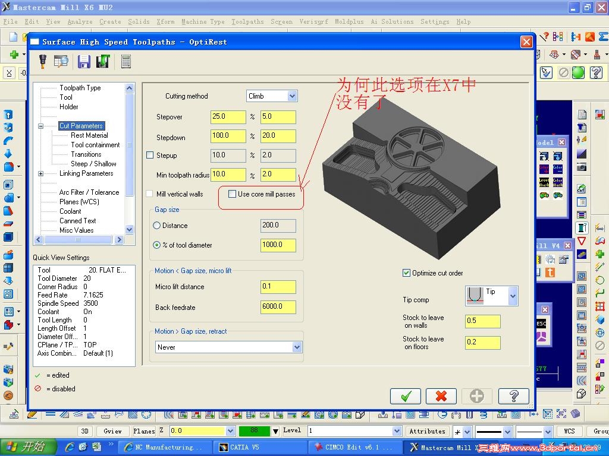Select Arc Filter / Tolerance tree item

[x=89, y=192]
